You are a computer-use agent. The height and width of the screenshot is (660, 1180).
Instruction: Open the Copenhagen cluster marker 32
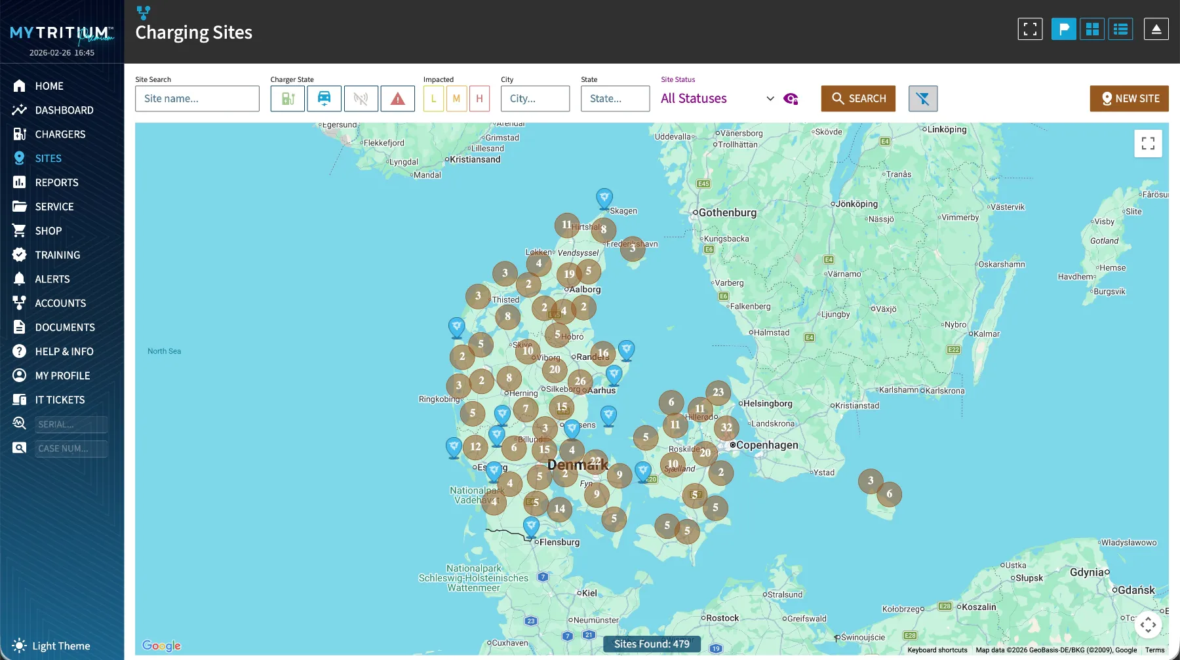[726, 428]
